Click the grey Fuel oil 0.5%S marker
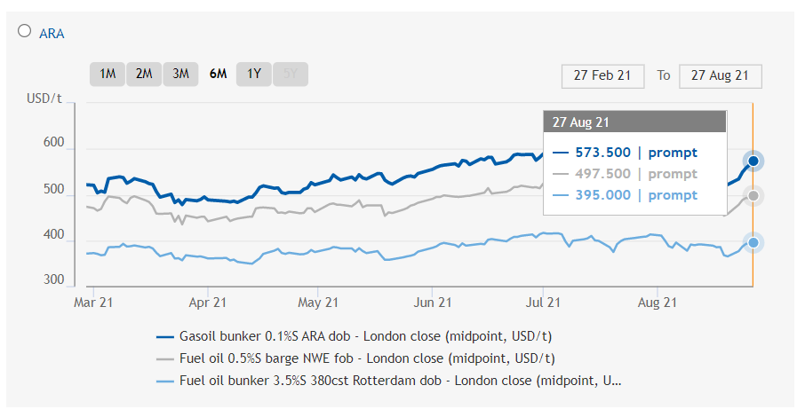 point(753,196)
